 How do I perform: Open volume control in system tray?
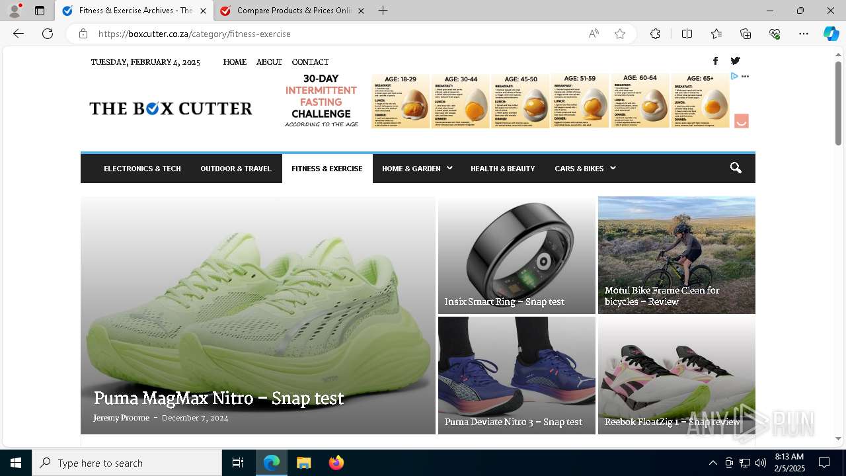coord(760,463)
